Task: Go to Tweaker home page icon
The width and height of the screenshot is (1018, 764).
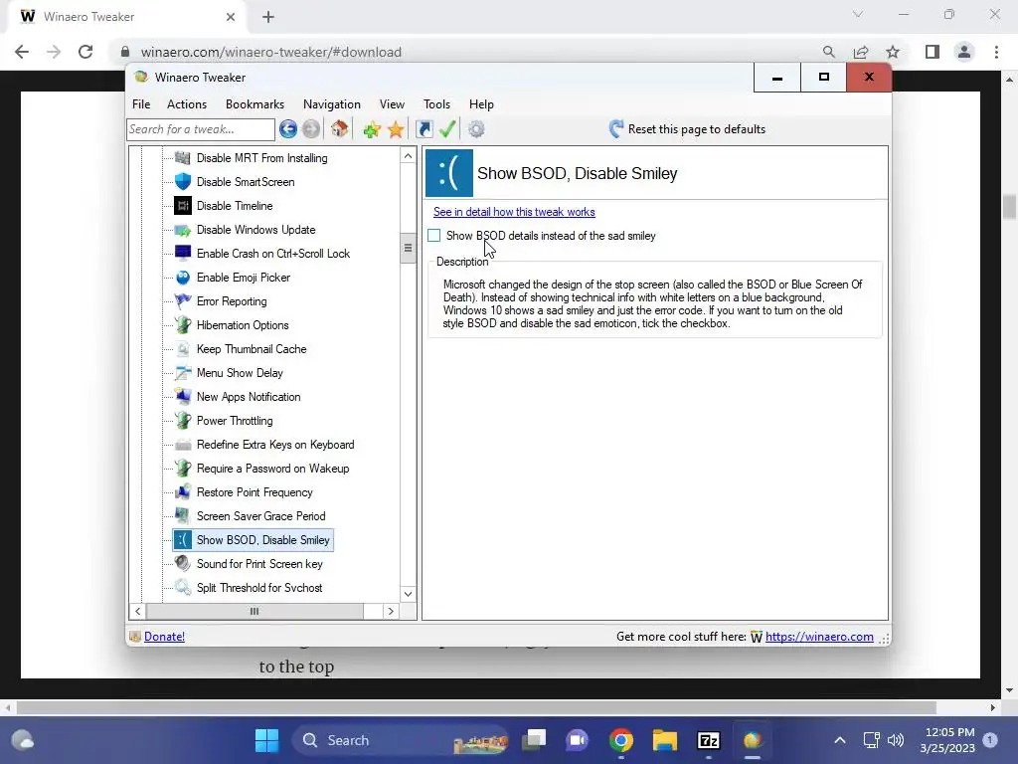Action: [x=340, y=128]
